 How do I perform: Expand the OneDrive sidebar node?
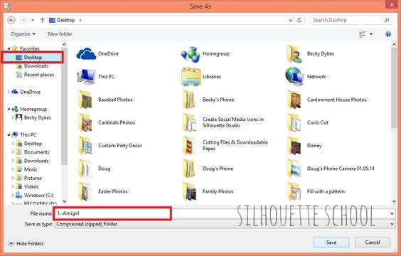pos(9,92)
